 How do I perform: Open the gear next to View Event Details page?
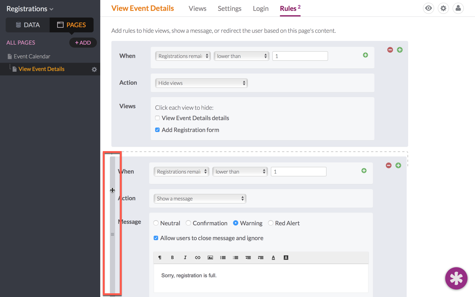point(94,69)
